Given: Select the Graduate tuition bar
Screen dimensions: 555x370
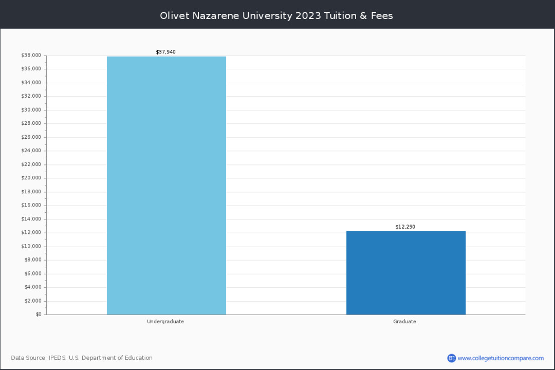Looking at the screenshot, I should tap(406, 272).
